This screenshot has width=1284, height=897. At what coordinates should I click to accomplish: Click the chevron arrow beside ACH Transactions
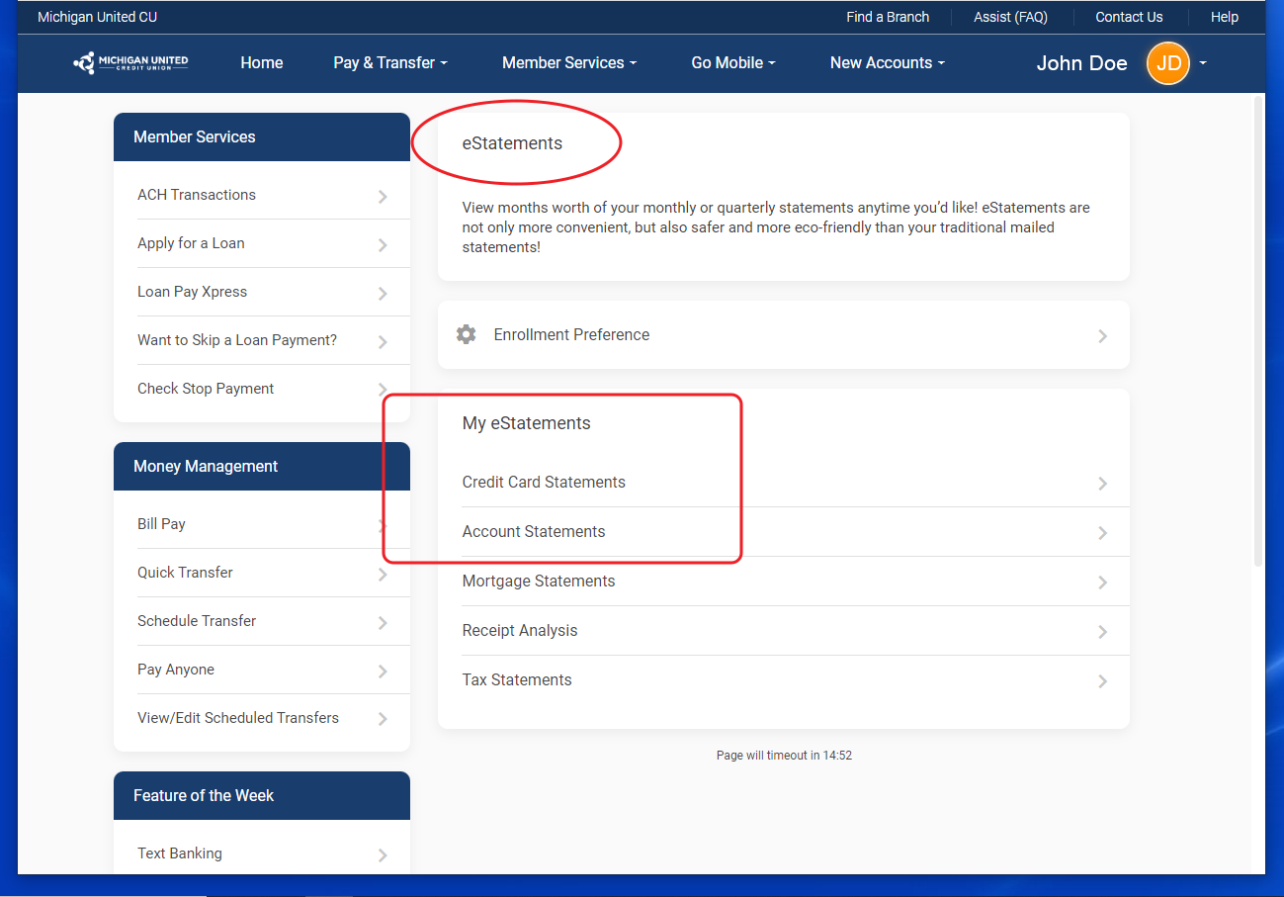(x=383, y=196)
